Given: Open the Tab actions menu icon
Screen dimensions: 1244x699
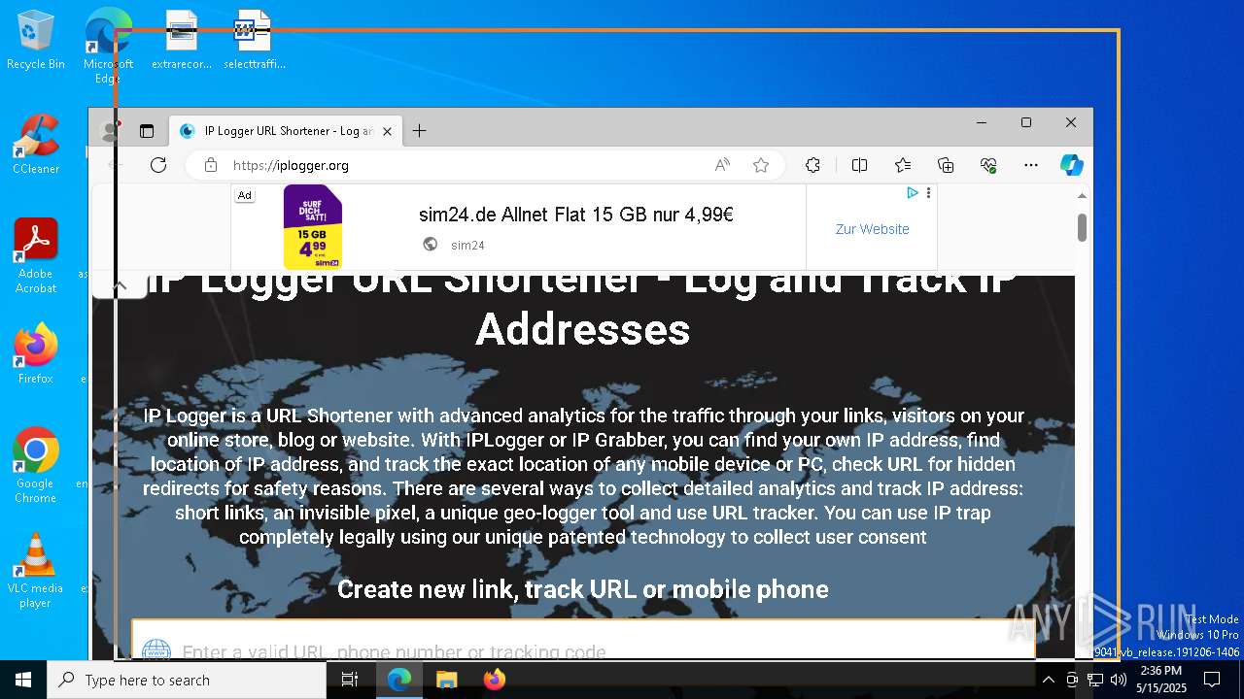Looking at the screenshot, I should coord(147,131).
